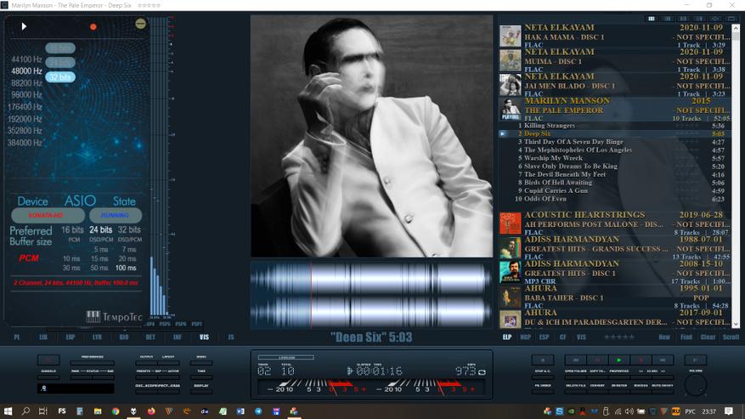
Task: Click the Telegram icon in the taskbar
Action: pos(258,411)
